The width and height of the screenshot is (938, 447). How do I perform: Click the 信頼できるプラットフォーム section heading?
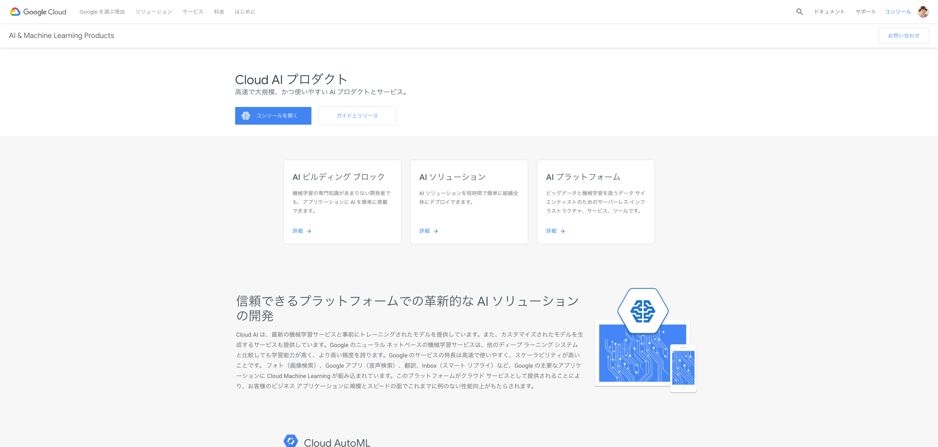(x=408, y=308)
